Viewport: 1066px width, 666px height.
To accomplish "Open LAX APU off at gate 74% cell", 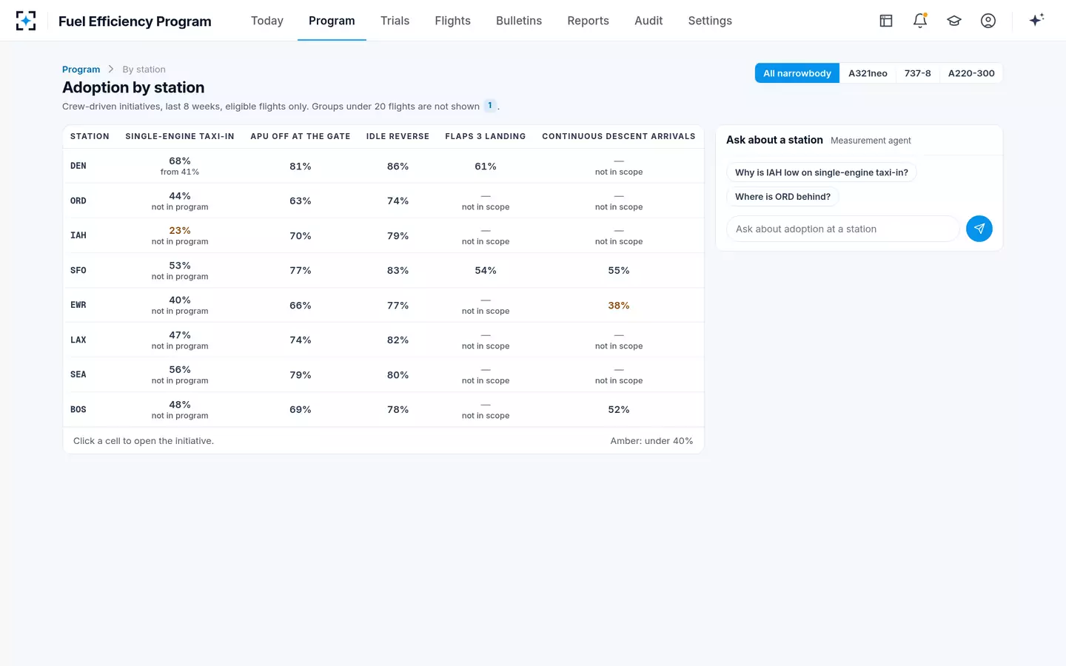I will click(x=301, y=340).
